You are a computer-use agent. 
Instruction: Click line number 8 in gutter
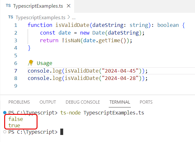pyautogui.click(x=16, y=78)
